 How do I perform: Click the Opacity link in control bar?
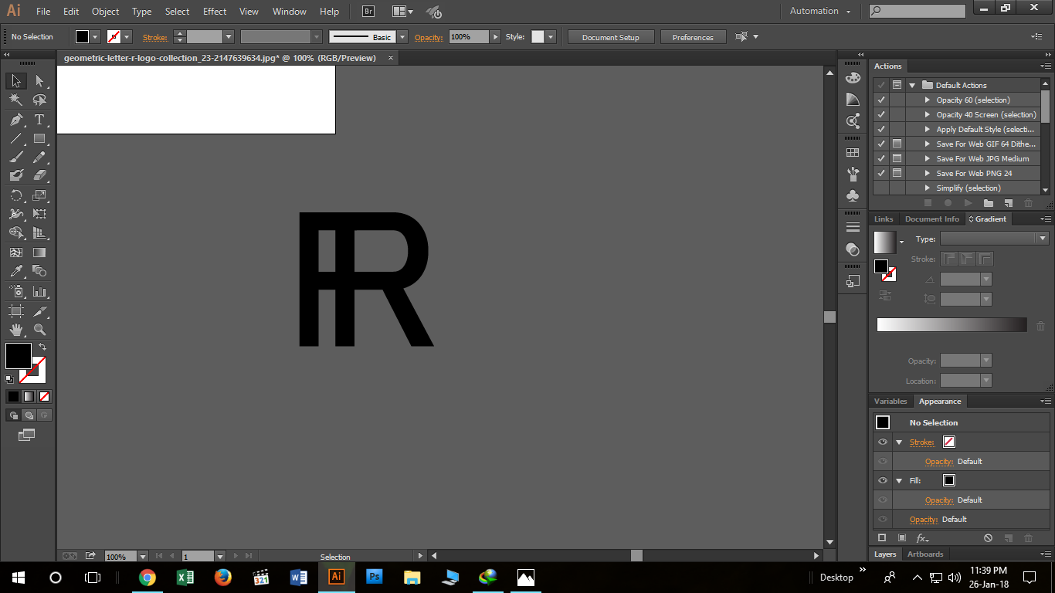[x=429, y=37]
